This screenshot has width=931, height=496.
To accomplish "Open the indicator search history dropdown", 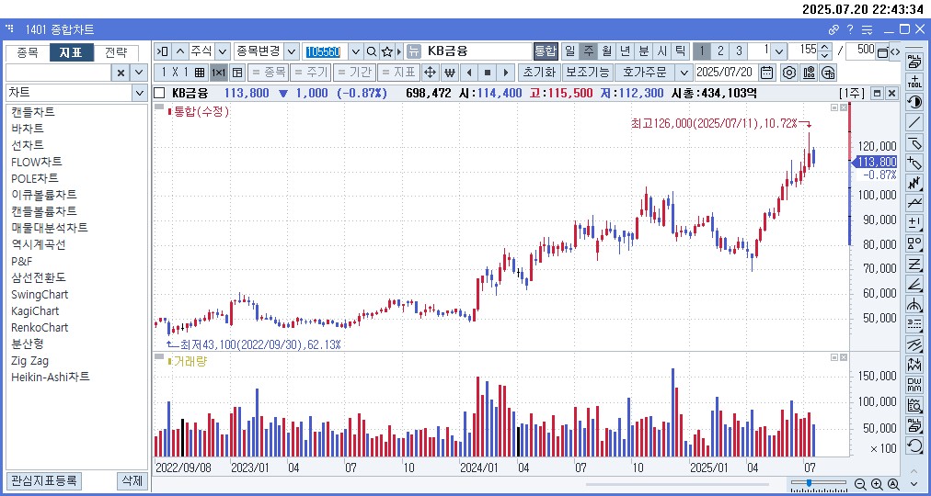I will (139, 73).
